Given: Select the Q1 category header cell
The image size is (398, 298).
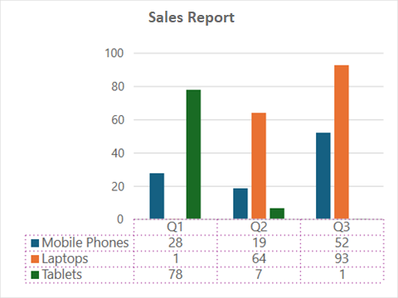Looking at the screenshot, I should click(x=175, y=227).
